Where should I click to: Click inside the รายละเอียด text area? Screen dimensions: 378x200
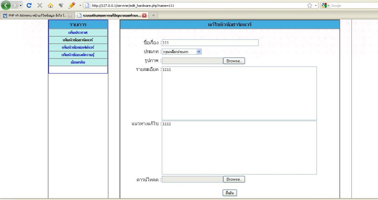(239, 93)
